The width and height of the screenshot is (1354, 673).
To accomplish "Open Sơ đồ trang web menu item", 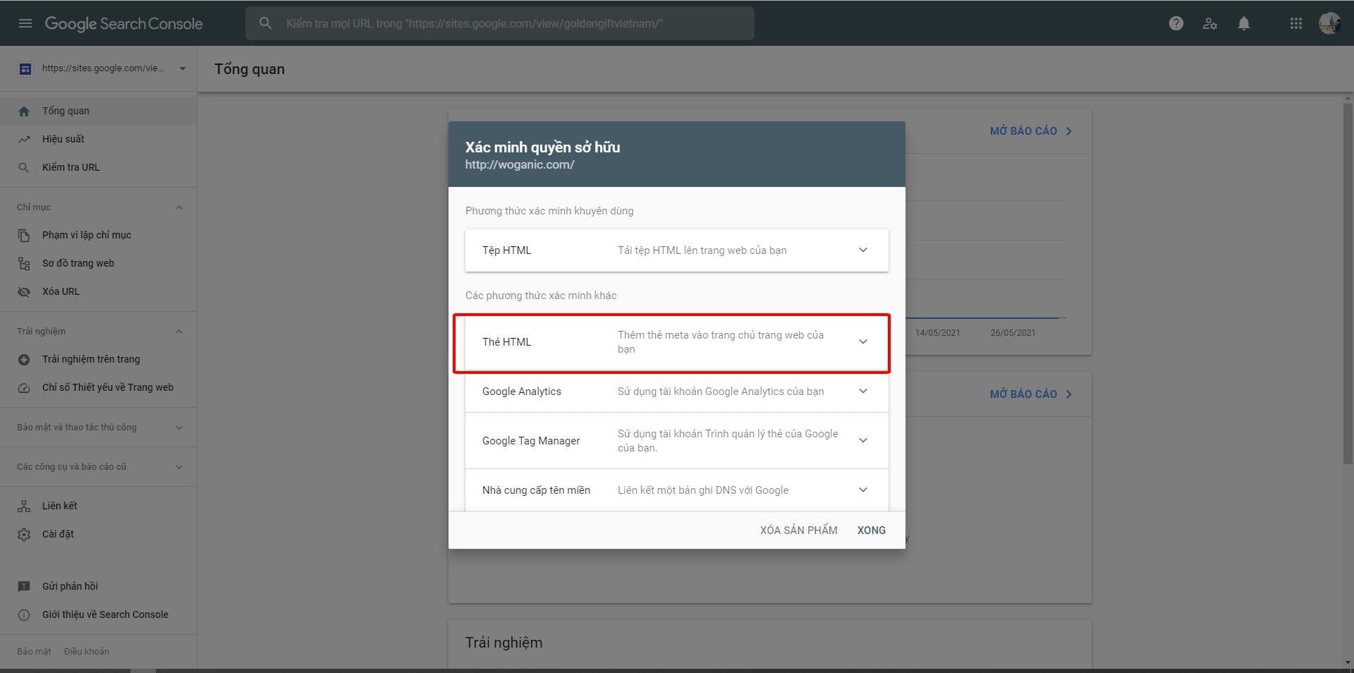I will click(x=78, y=263).
